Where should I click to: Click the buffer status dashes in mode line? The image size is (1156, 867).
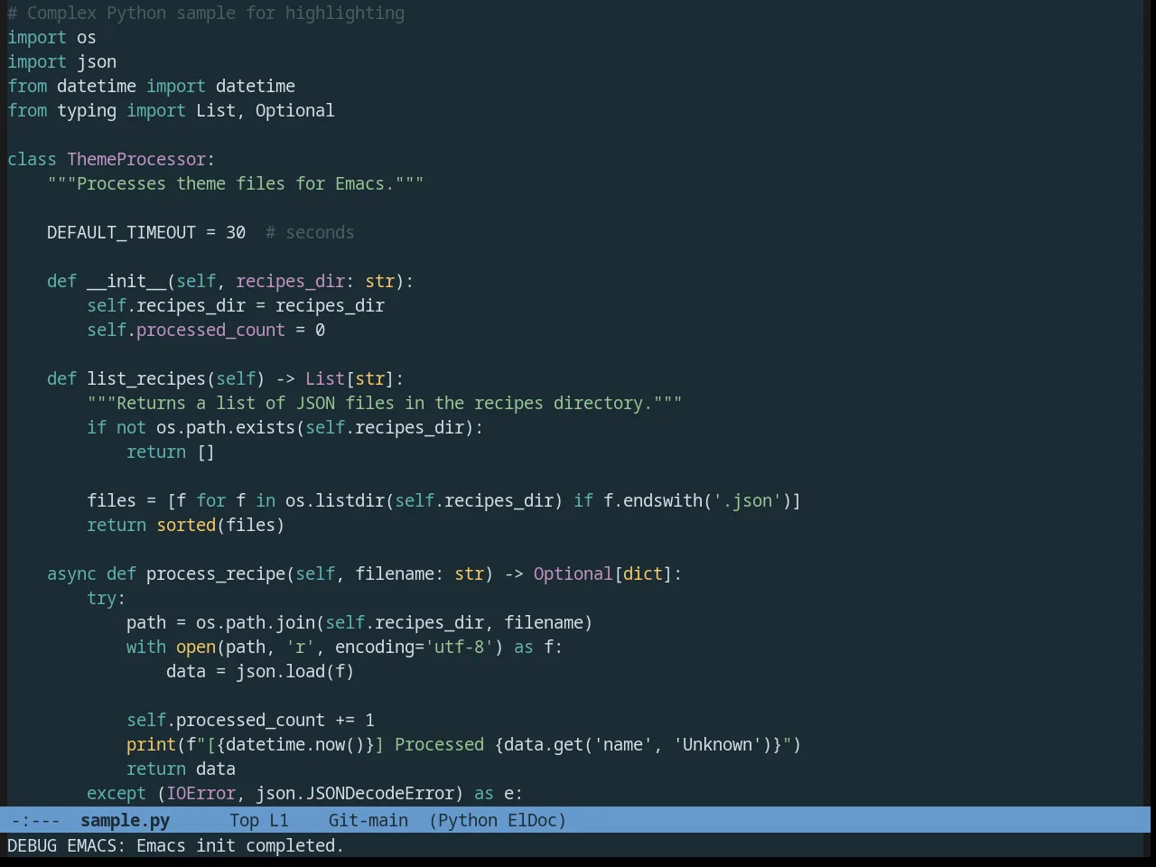35,820
